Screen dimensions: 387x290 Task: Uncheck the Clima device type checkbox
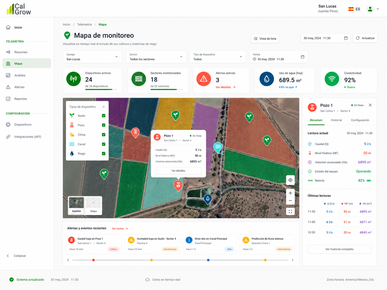click(104, 135)
